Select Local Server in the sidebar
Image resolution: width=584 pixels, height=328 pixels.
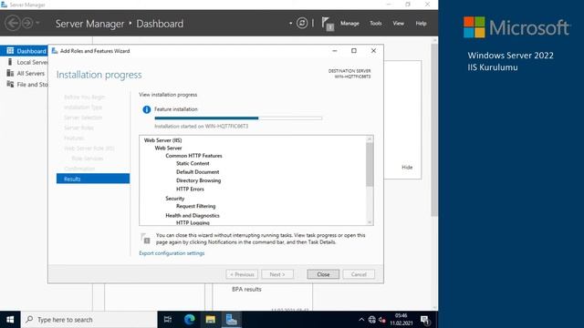pos(25,62)
